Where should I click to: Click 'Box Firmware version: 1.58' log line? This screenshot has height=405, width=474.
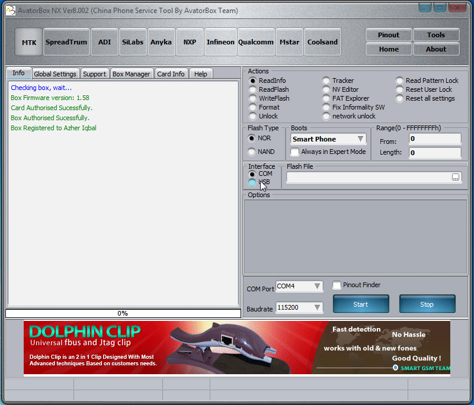point(50,98)
